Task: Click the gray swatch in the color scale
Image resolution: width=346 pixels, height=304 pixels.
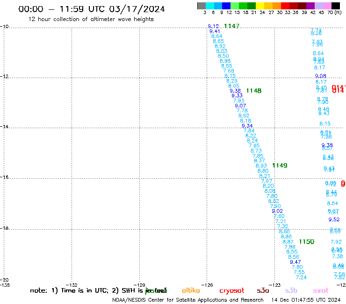Action: [202, 6]
